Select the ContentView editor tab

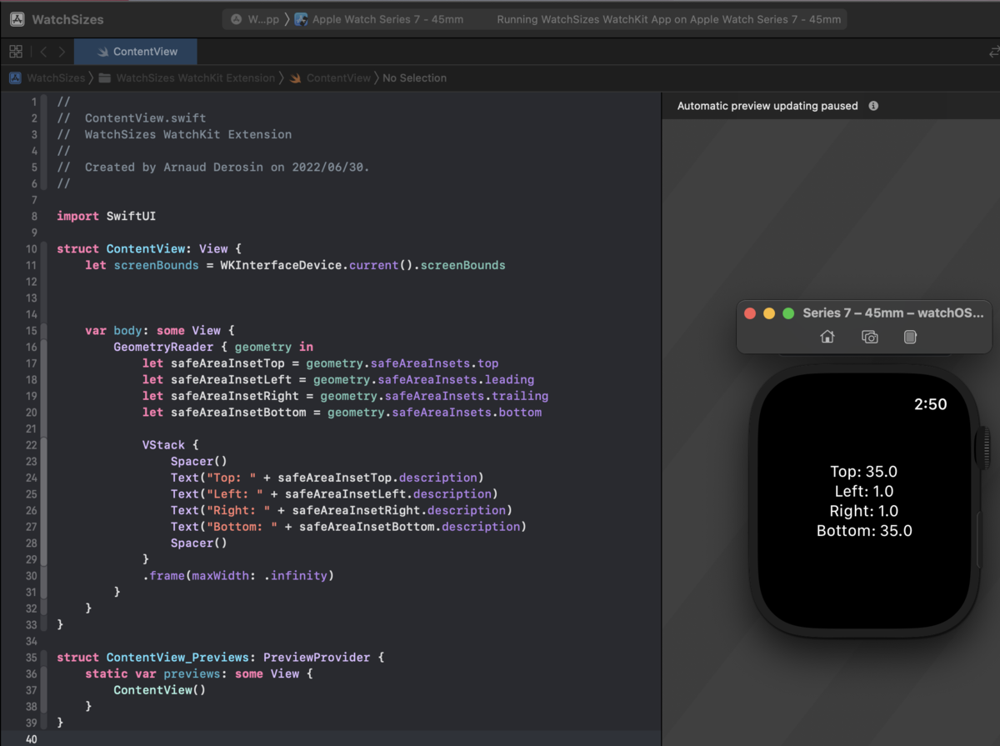coord(137,52)
